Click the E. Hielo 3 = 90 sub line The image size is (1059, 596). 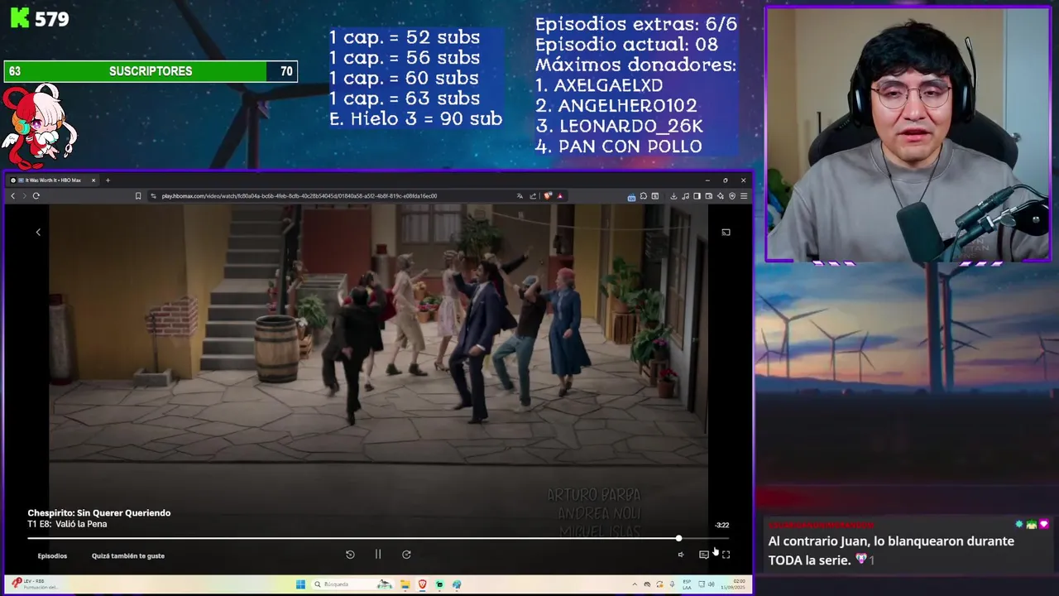pos(415,118)
